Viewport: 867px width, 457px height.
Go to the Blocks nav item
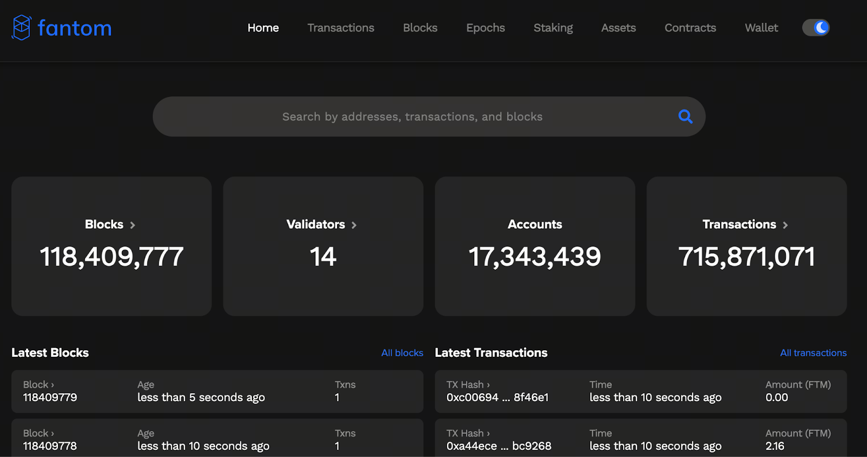[x=420, y=28]
